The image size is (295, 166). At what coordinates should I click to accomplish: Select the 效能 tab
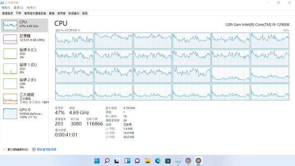[18, 13]
